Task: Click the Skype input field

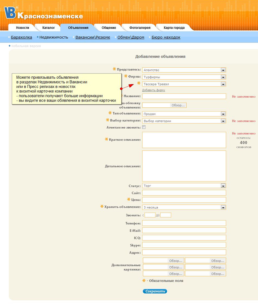Action: (184, 245)
